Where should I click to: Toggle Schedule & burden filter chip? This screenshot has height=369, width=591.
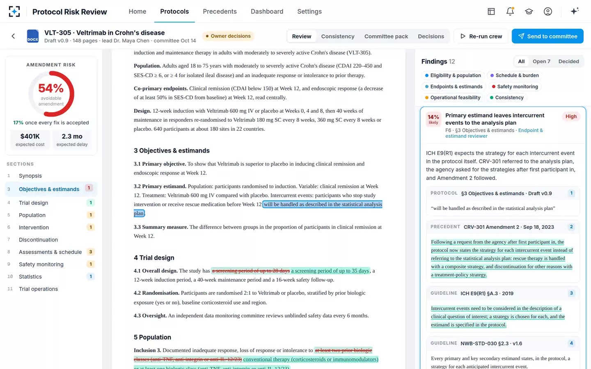tap(515, 75)
